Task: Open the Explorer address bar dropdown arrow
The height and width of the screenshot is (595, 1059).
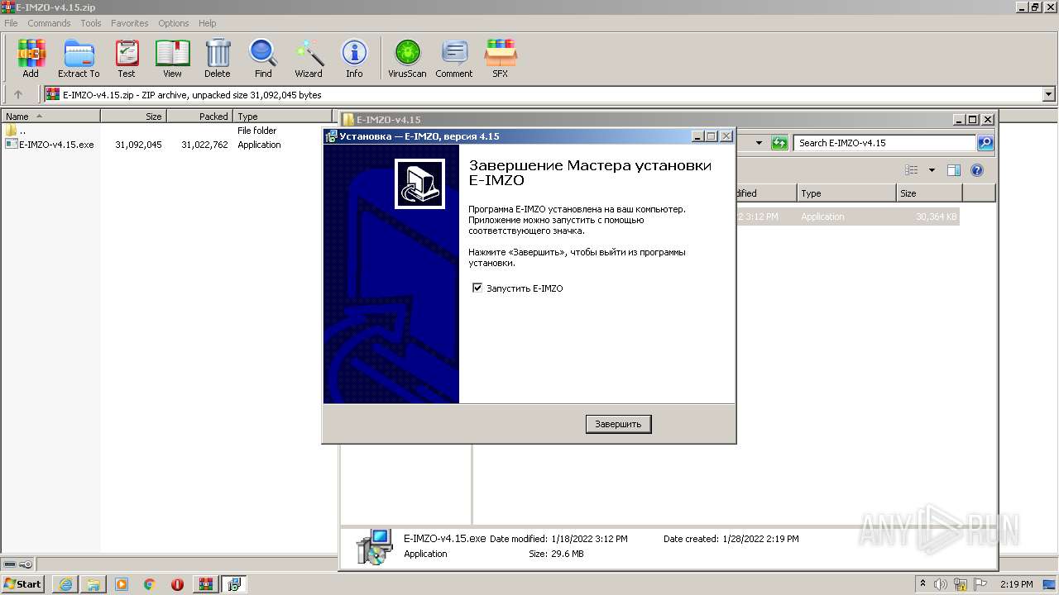Action: tap(759, 143)
